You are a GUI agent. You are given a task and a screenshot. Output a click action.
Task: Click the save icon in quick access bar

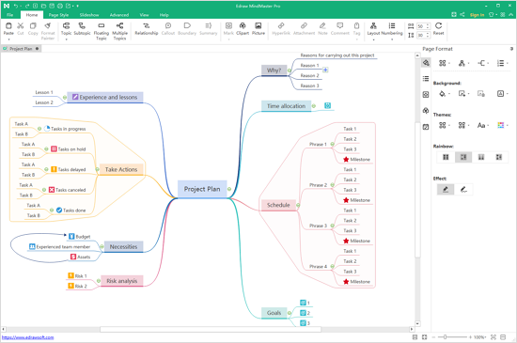point(52,6)
